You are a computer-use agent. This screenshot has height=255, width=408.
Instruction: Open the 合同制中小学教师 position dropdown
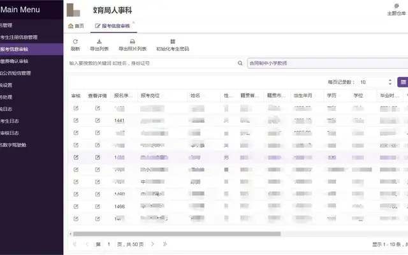tap(328, 63)
